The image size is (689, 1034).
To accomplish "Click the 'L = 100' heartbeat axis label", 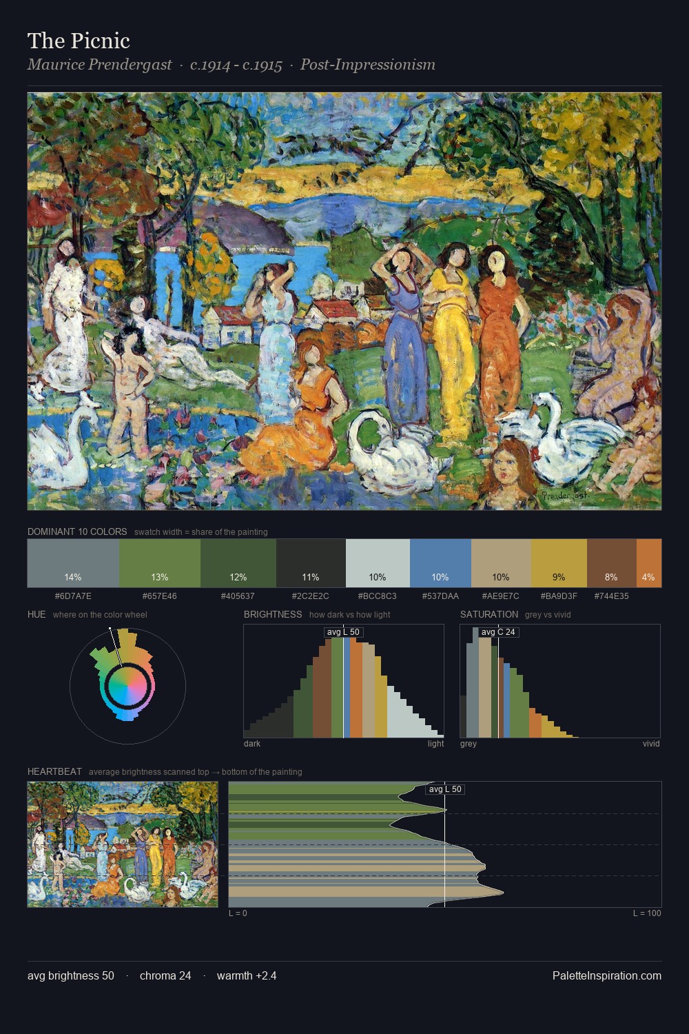I will pos(647,913).
